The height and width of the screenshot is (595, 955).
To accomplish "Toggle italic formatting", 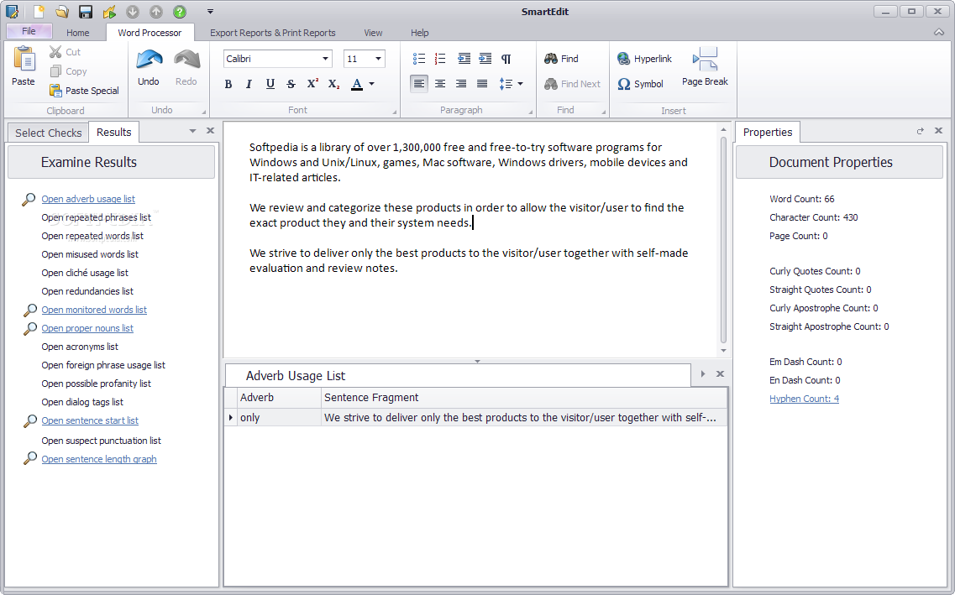I will pyautogui.click(x=249, y=84).
